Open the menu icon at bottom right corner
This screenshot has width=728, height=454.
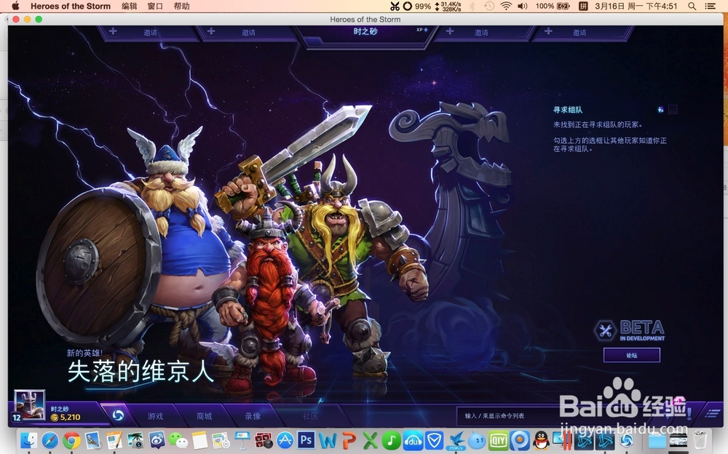tap(713, 413)
